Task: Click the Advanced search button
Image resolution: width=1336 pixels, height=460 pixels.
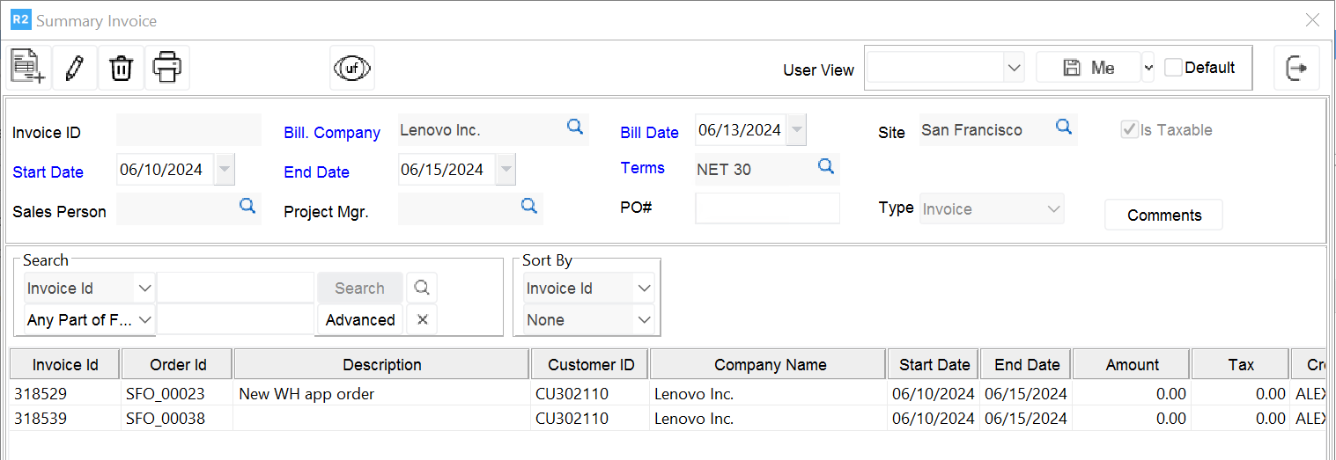Action: [360, 320]
